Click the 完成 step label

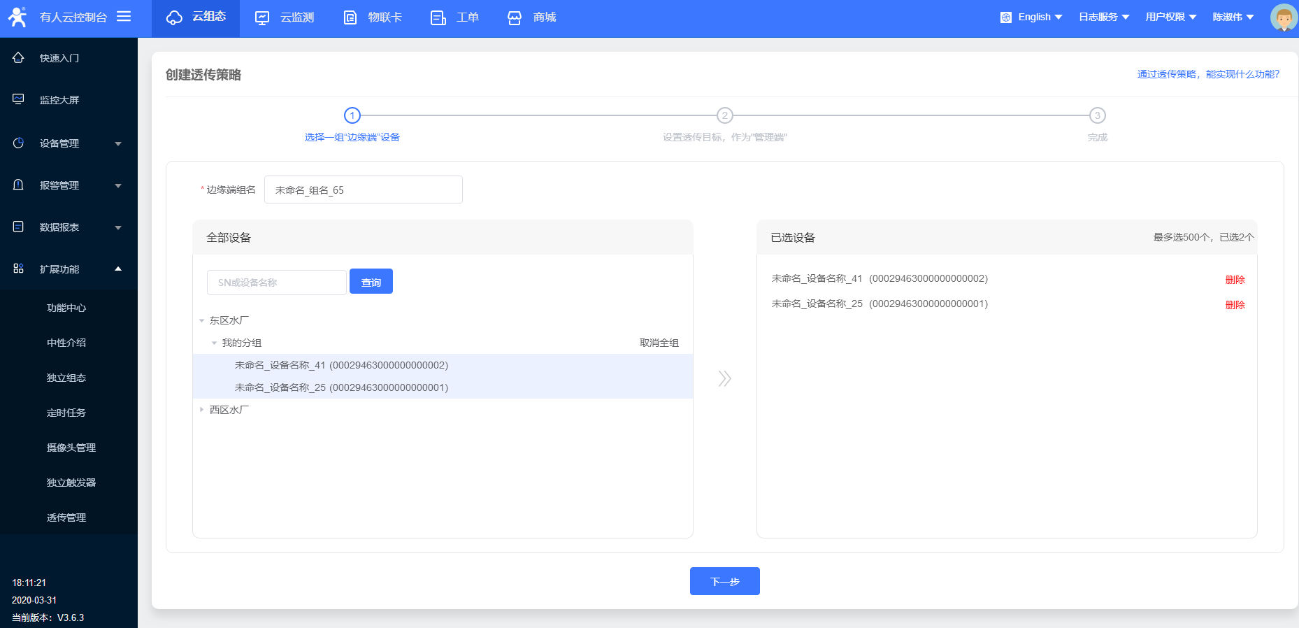pyautogui.click(x=1098, y=137)
